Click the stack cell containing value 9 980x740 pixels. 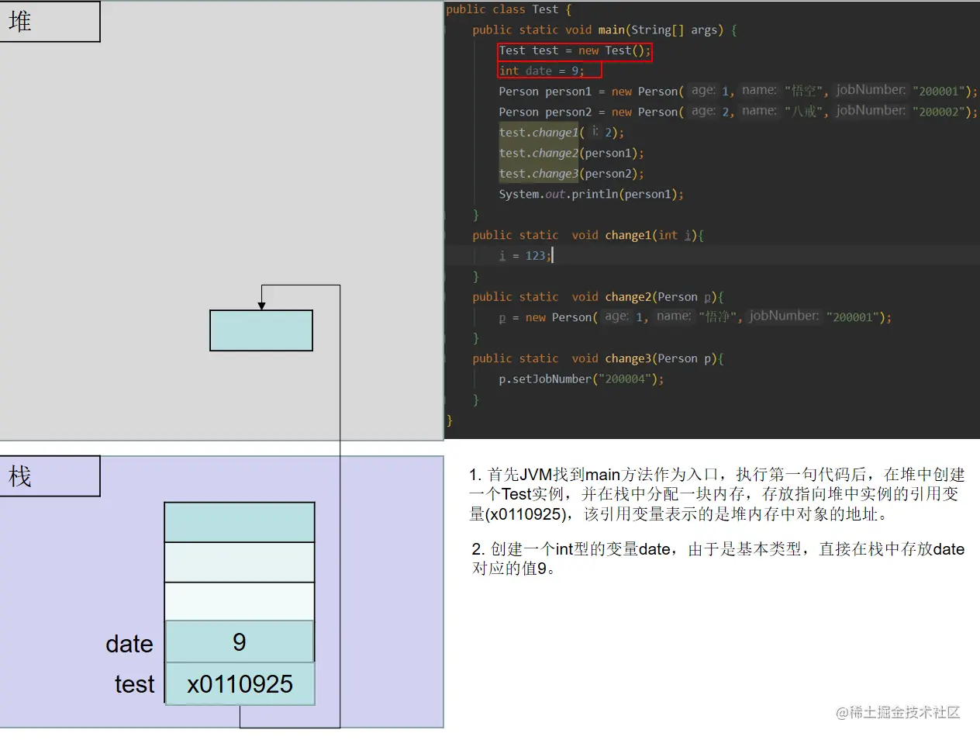[x=240, y=642]
